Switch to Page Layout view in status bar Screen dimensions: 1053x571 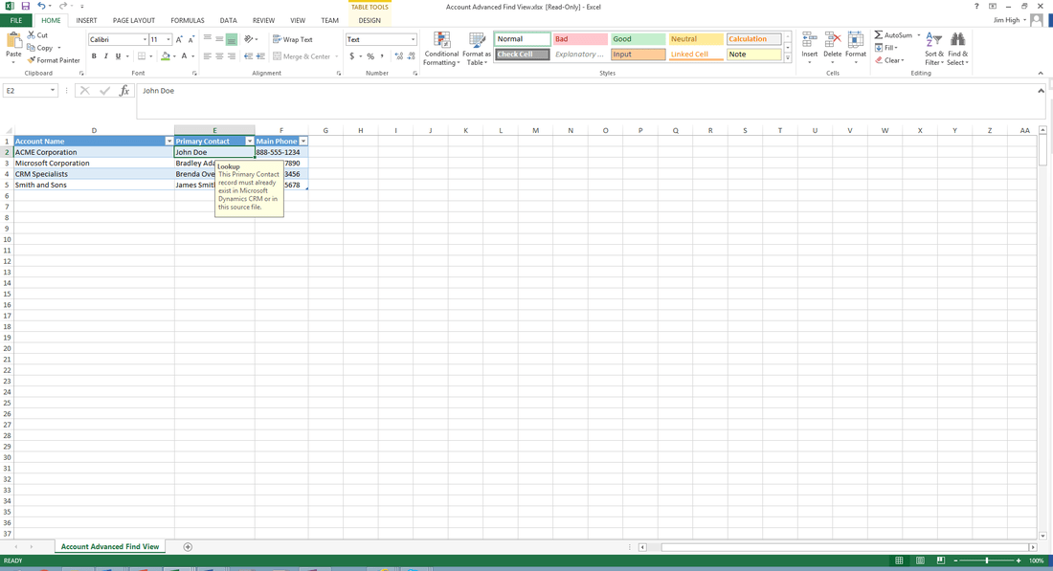coord(919,560)
